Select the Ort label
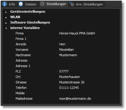 click(x=18, y=77)
